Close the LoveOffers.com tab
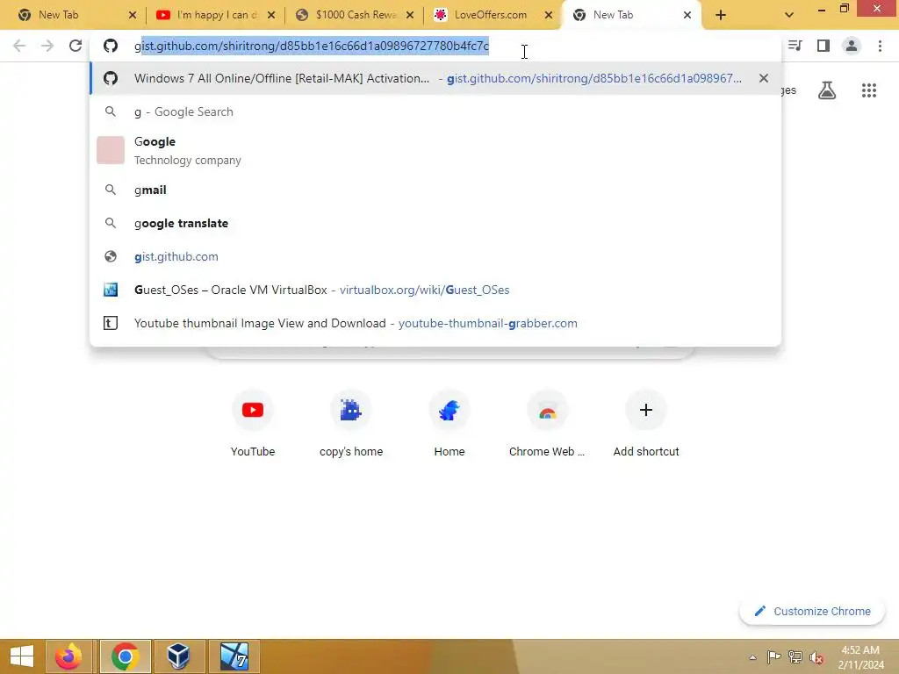Viewport: 899px width, 674px height. click(x=548, y=15)
